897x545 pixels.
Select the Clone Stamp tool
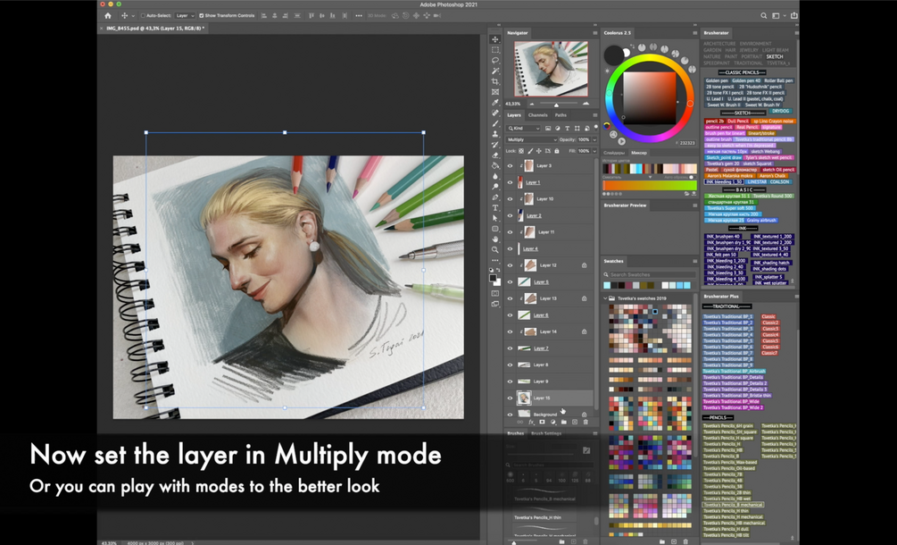(495, 134)
